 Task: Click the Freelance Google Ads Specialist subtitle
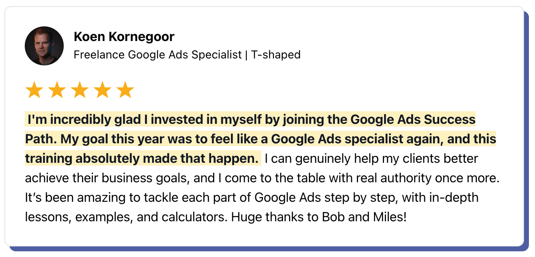[158, 54]
